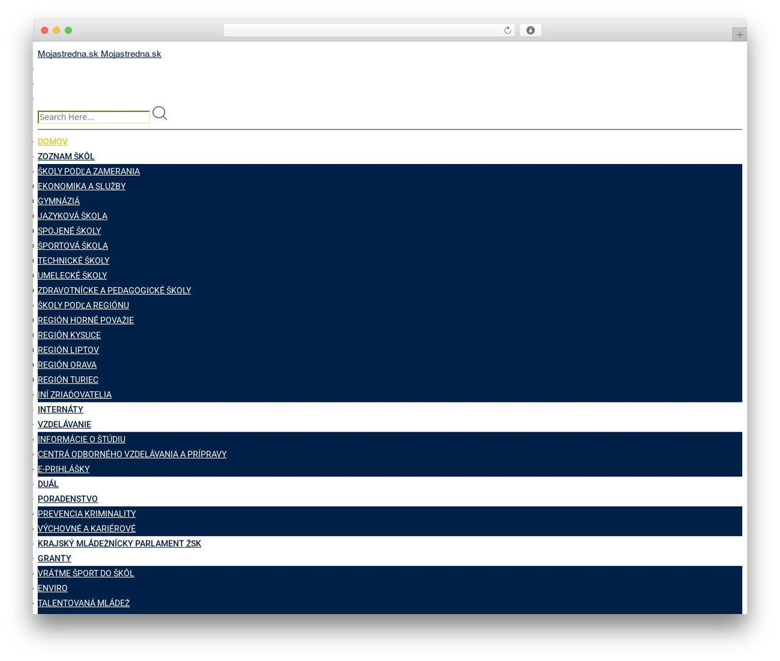This screenshot has height=661, width=780.
Task: Open TALENTOVANÁ MLÁDEŽ link
Action: pyautogui.click(x=83, y=603)
